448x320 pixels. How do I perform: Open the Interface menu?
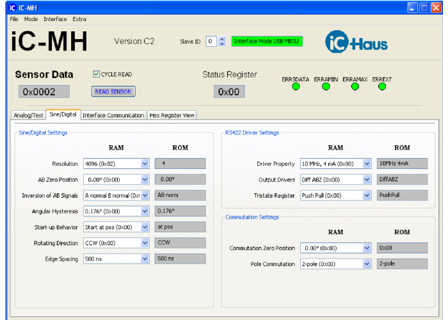(55, 19)
